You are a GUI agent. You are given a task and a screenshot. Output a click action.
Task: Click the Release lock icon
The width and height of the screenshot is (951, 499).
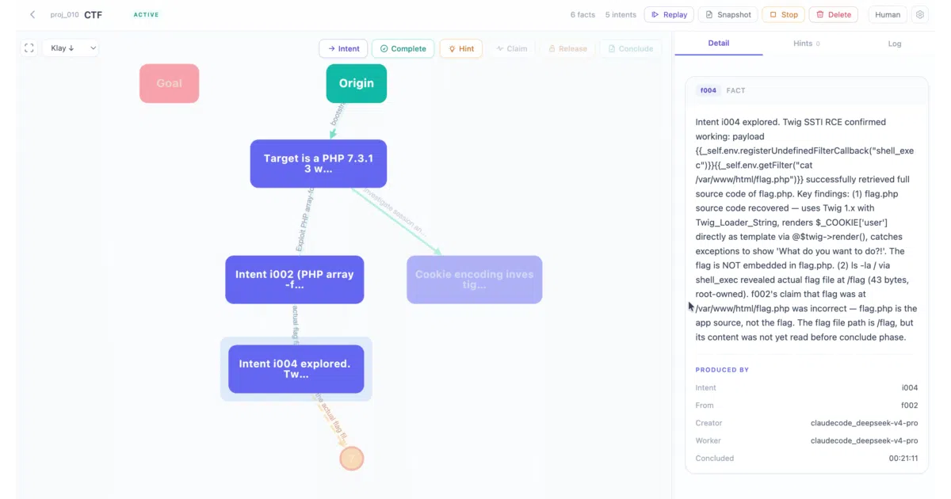pos(552,49)
